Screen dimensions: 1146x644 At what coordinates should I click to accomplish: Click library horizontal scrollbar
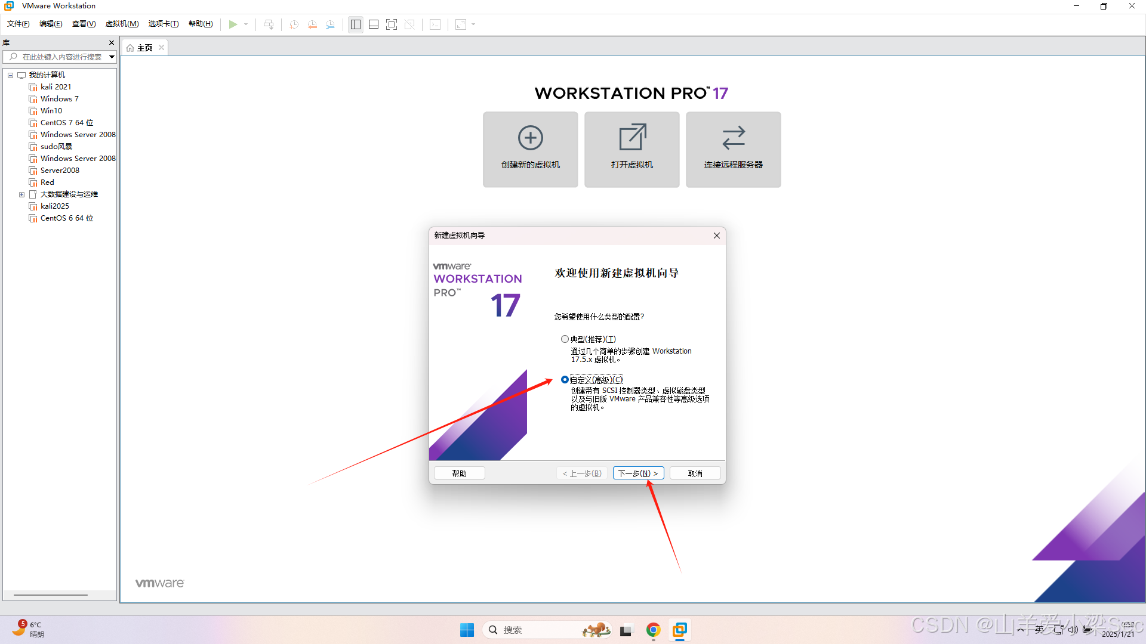pyautogui.click(x=51, y=595)
